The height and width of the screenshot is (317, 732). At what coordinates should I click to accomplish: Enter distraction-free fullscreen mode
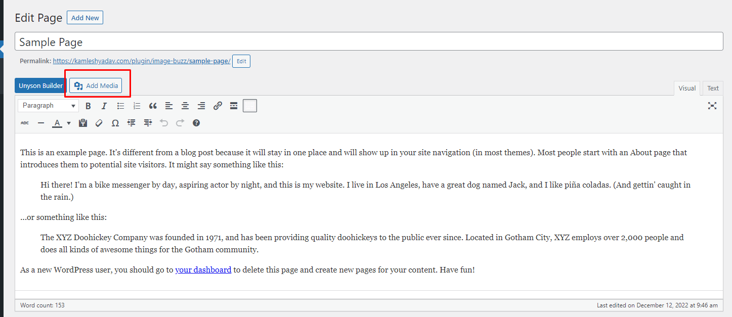(x=712, y=106)
